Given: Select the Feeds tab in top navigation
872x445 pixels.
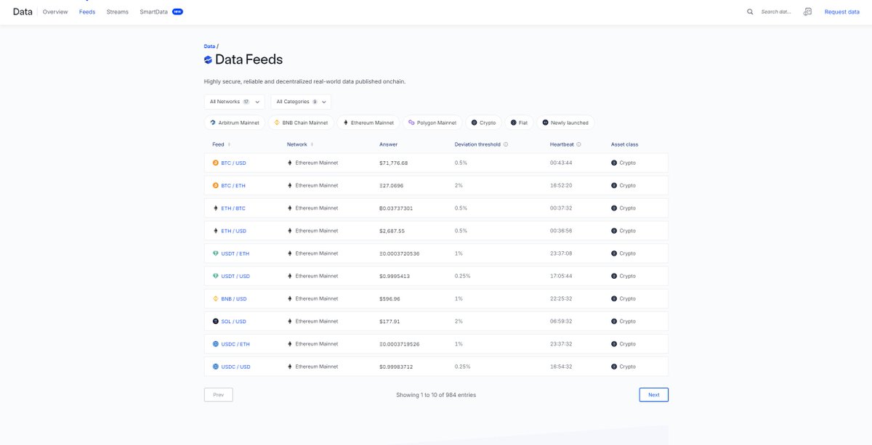Looking at the screenshot, I should 87,12.
